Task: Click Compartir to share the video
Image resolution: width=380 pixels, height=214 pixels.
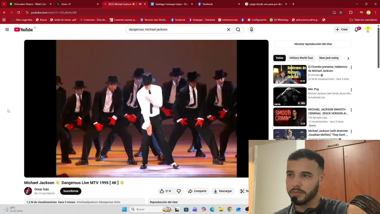Action: tap(197, 191)
